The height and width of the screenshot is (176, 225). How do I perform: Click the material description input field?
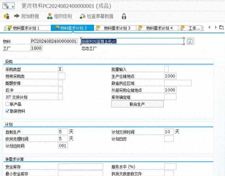tap(132, 41)
